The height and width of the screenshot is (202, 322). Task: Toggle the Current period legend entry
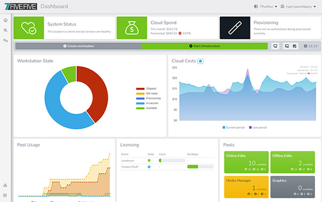(233, 127)
